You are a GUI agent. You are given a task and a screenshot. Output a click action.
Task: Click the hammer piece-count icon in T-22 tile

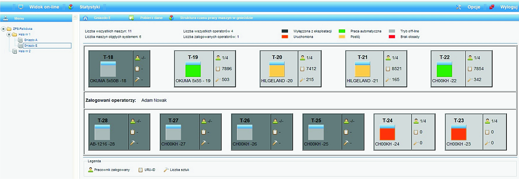pos(470,80)
